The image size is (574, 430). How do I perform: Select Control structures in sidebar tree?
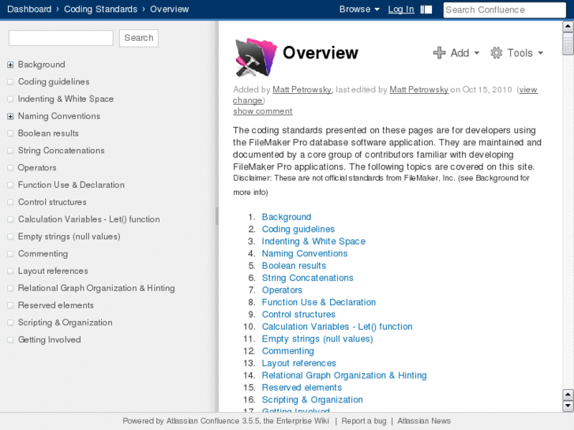[x=52, y=202]
